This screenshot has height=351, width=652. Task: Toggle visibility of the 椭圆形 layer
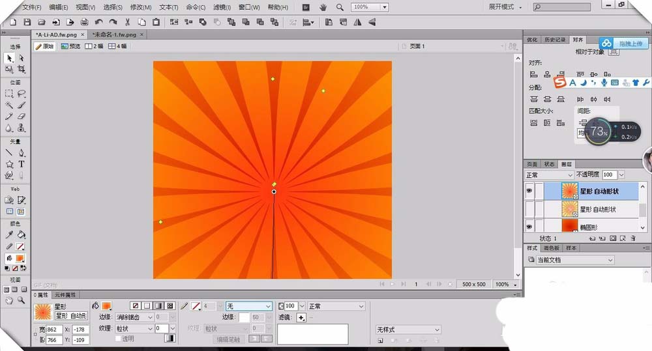[529, 227]
